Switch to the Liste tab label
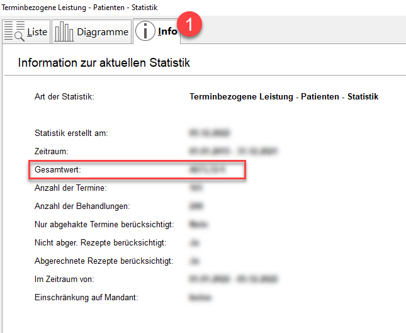The width and height of the screenshot is (406, 333). [x=37, y=32]
